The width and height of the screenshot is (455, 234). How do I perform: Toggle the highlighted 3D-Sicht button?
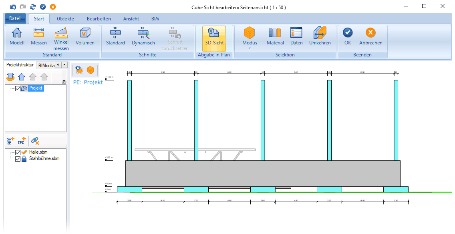(x=214, y=39)
